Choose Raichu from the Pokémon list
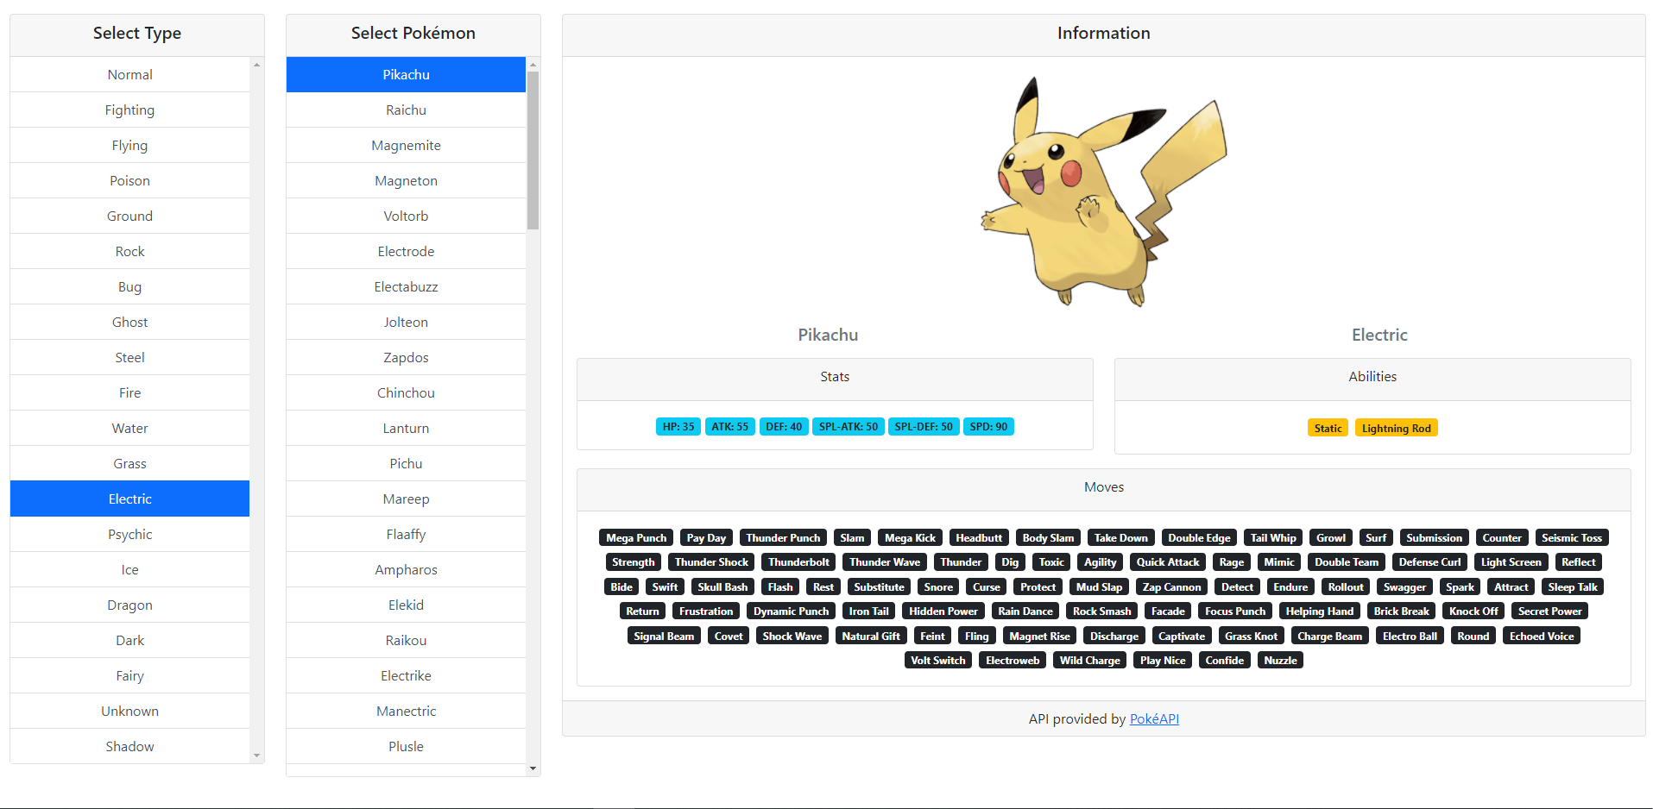1653x809 pixels. tap(406, 110)
